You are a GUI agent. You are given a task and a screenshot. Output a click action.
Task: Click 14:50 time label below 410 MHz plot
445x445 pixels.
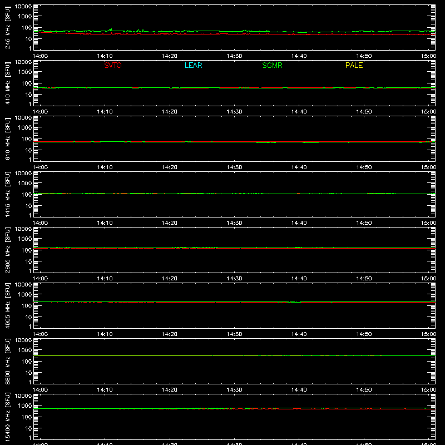click(x=364, y=112)
